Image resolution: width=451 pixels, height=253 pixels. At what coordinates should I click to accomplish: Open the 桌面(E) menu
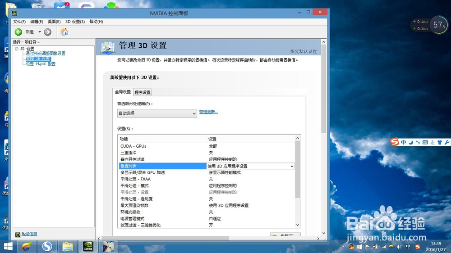pos(54,22)
